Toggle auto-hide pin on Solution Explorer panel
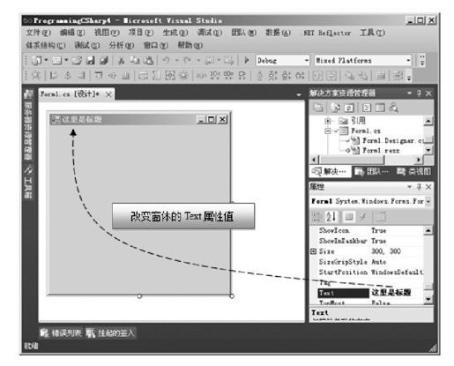454x366 pixels. click(x=419, y=93)
